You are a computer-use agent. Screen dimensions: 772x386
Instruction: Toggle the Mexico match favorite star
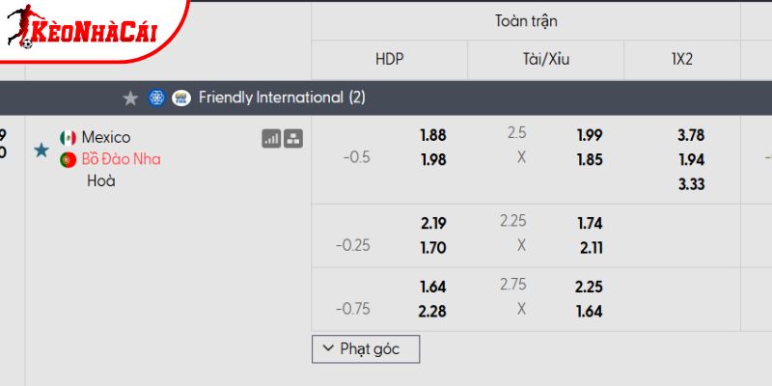(41, 150)
